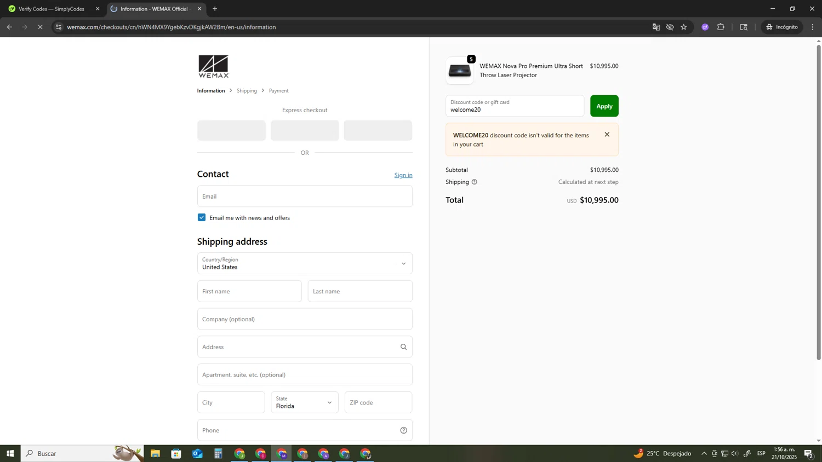Screen dimensions: 822x462
Task: Open the Incógnito profile button
Action: tap(782, 27)
